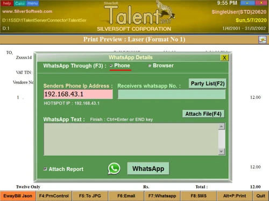This screenshot has height=201, width=269.
Task: Minimize the Talent application window
Action: pyautogui.click(x=247, y=3)
